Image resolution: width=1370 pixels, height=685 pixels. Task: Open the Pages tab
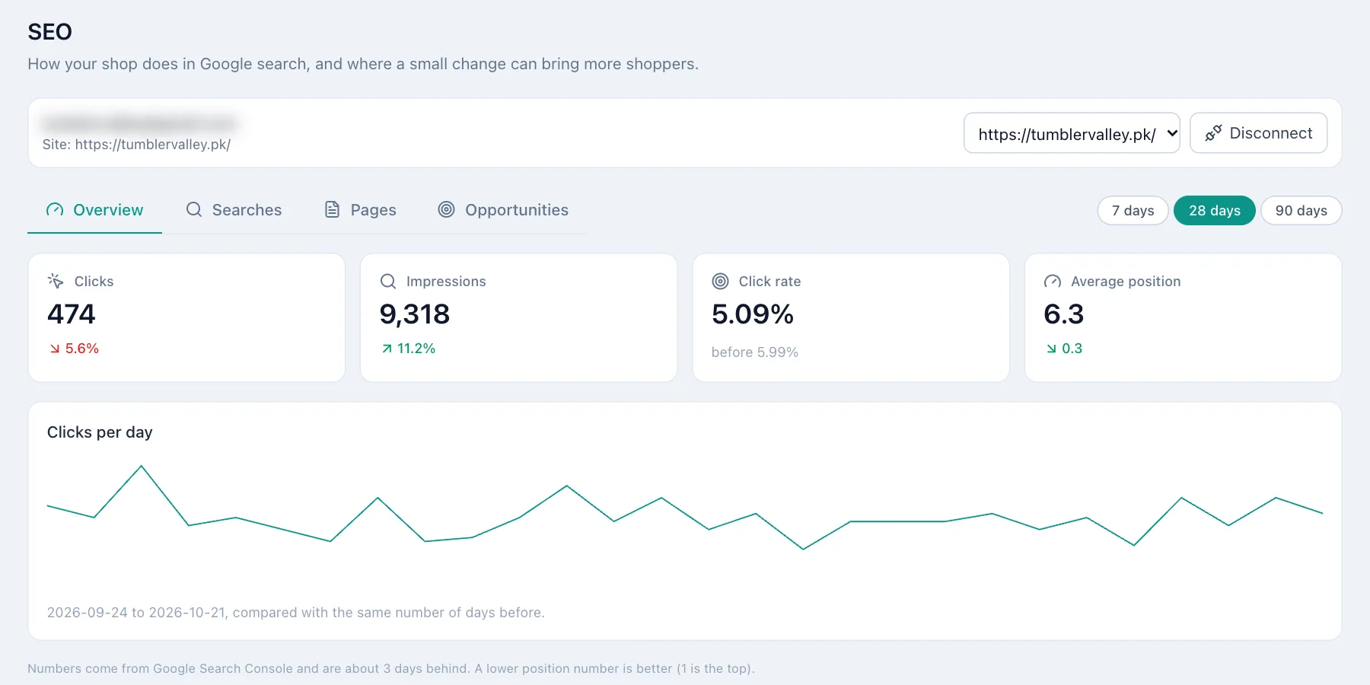pos(360,210)
